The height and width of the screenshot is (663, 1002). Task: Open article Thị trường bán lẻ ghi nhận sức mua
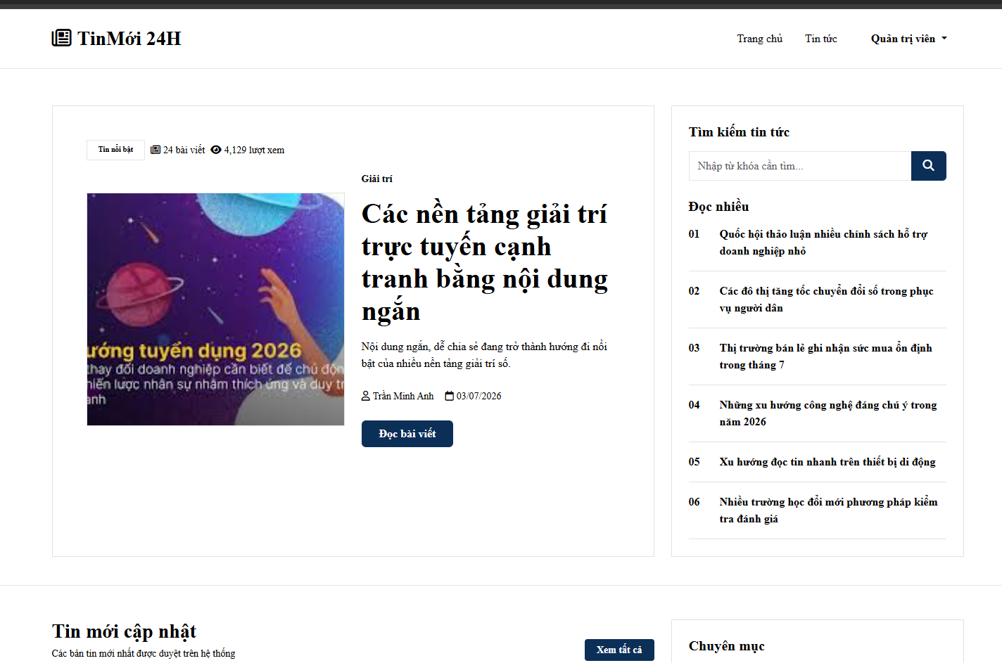click(x=825, y=356)
